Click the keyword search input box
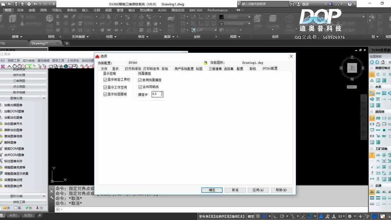This screenshot has height=220, width=391. tap(265, 4)
